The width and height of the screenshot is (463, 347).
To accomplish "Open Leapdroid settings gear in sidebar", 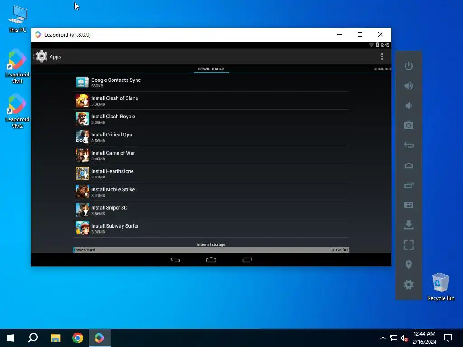I will (x=409, y=285).
